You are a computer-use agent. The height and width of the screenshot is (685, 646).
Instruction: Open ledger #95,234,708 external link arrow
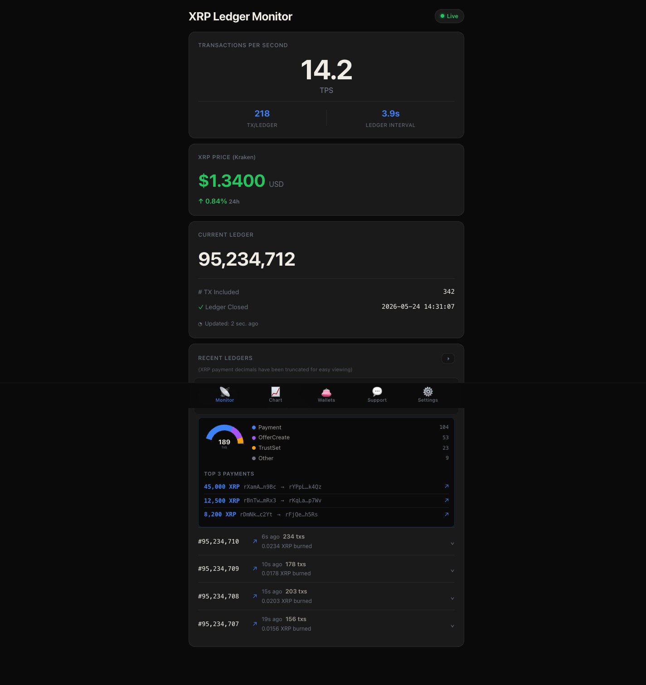pos(255,596)
